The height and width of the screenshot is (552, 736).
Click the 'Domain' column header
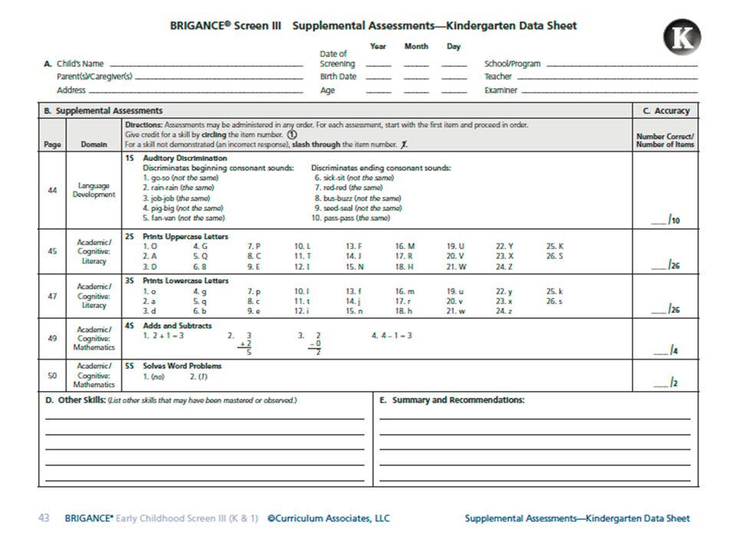(x=94, y=145)
